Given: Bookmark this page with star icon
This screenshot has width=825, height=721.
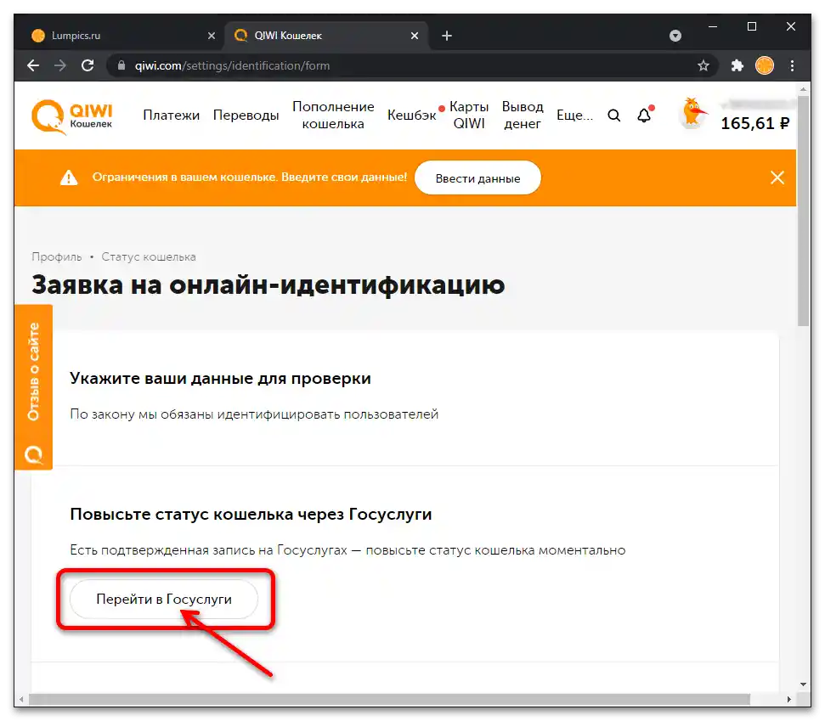Looking at the screenshot, I should 704,65.
